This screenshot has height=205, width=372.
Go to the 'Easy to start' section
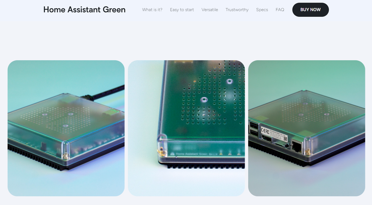pyautogui.click(x=182, y=10)
